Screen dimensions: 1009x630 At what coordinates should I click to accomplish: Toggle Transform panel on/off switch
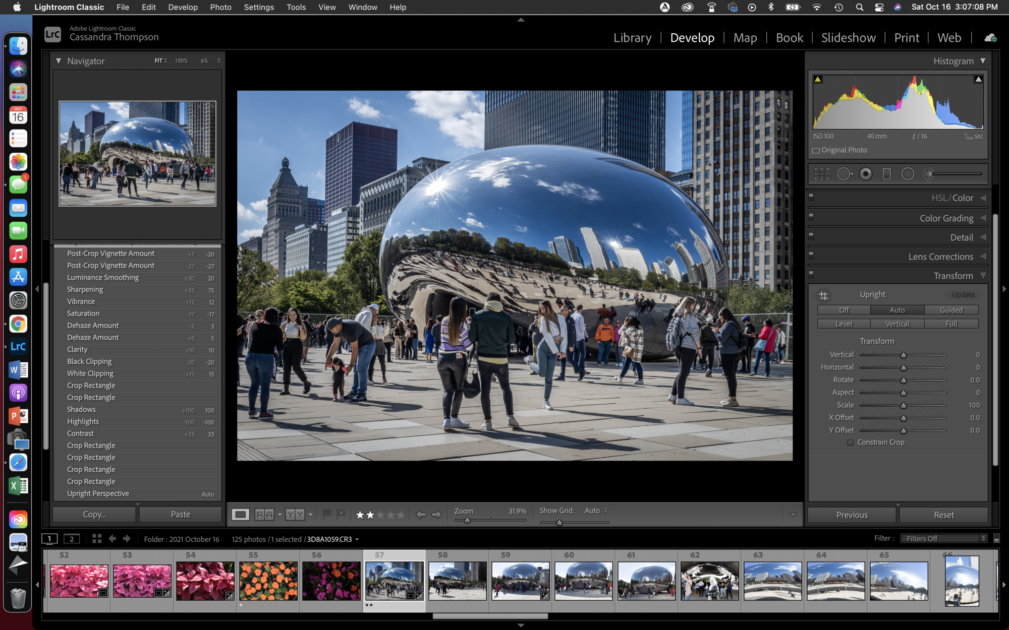tap(811, 274)
